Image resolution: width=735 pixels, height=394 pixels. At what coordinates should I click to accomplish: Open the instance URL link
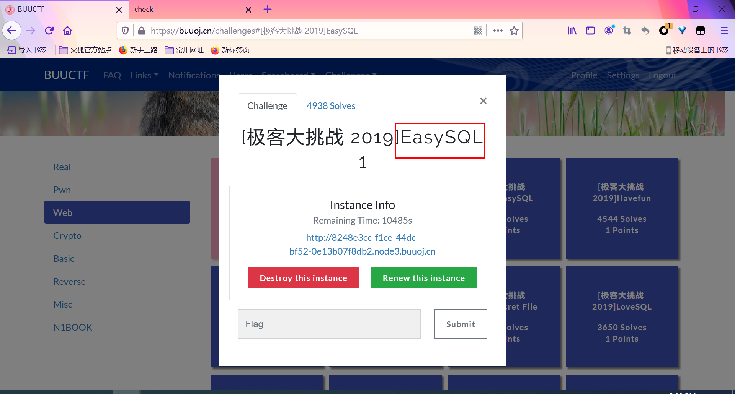(362, 244)
